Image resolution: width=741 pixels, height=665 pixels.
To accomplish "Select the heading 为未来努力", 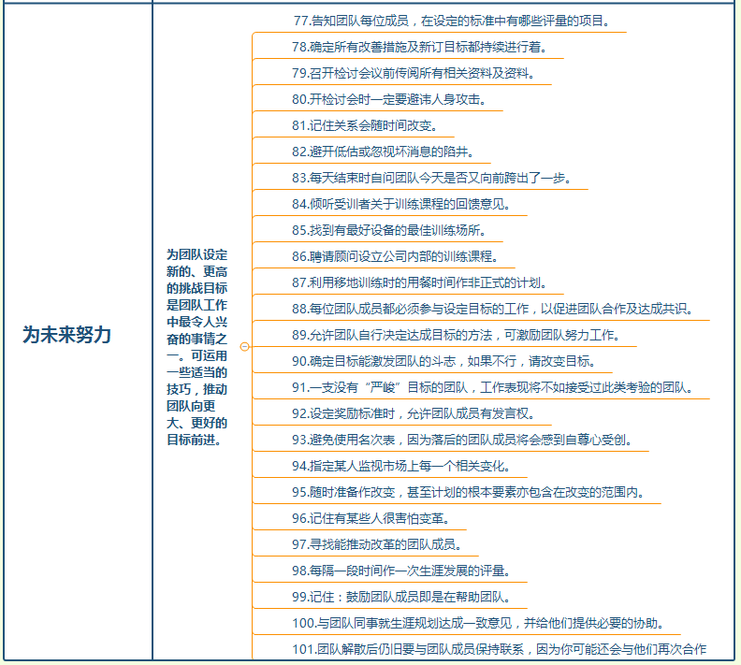I will point(66,335).
